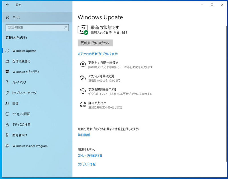Screen dimensions: 228x179
Task: Click the 開発者向け tools icon
Action: pyautogui.click(x=7, y=135)
